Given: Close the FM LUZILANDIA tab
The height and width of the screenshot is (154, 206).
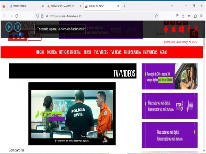Looking at the screenshot, I should tap(43, 6).
